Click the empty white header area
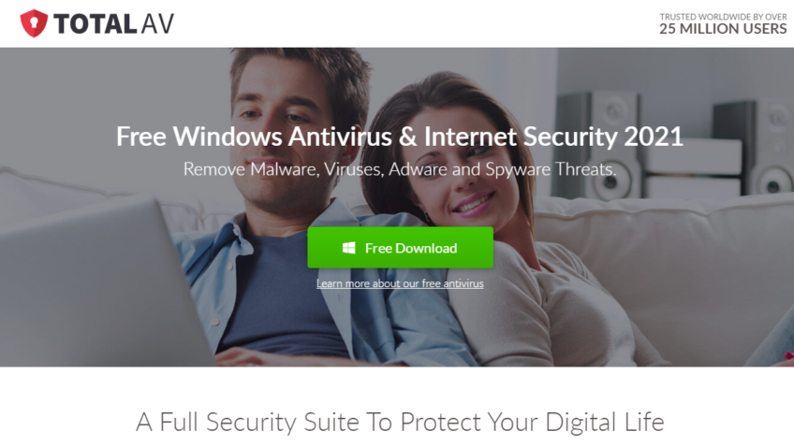Image resolution: width=794 pixels, height=446 pixels. (415, 23)
